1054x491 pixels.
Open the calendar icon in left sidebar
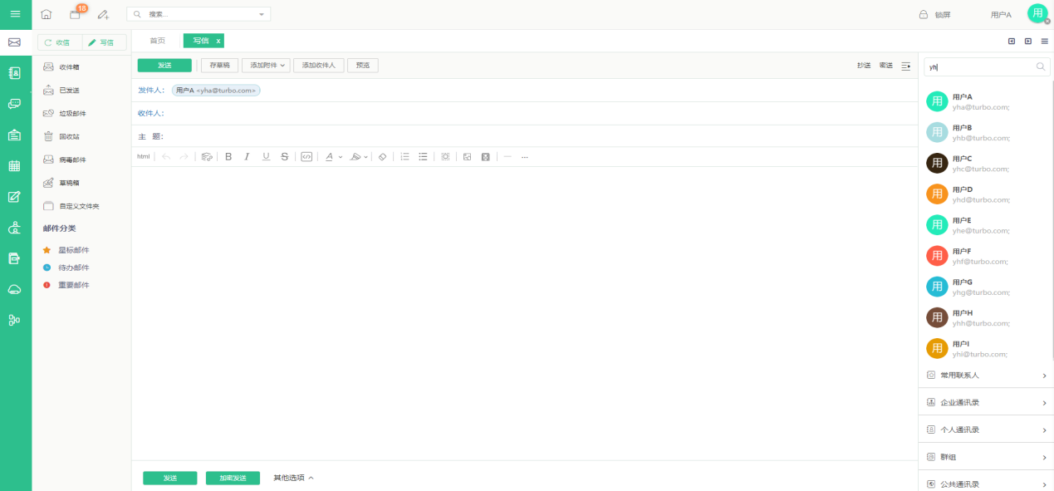coord(15,166)
